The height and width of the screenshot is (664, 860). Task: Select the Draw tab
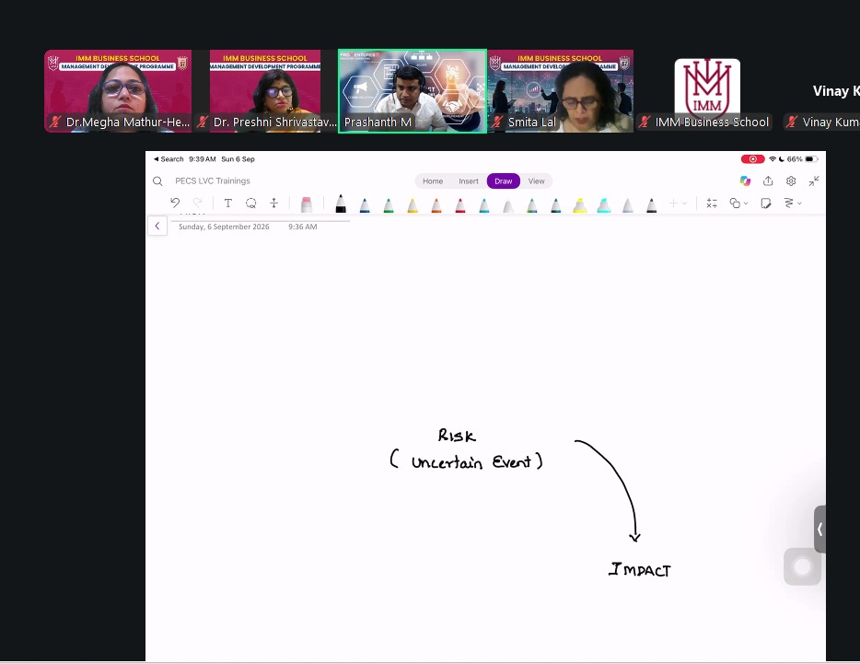click(504, 181)
